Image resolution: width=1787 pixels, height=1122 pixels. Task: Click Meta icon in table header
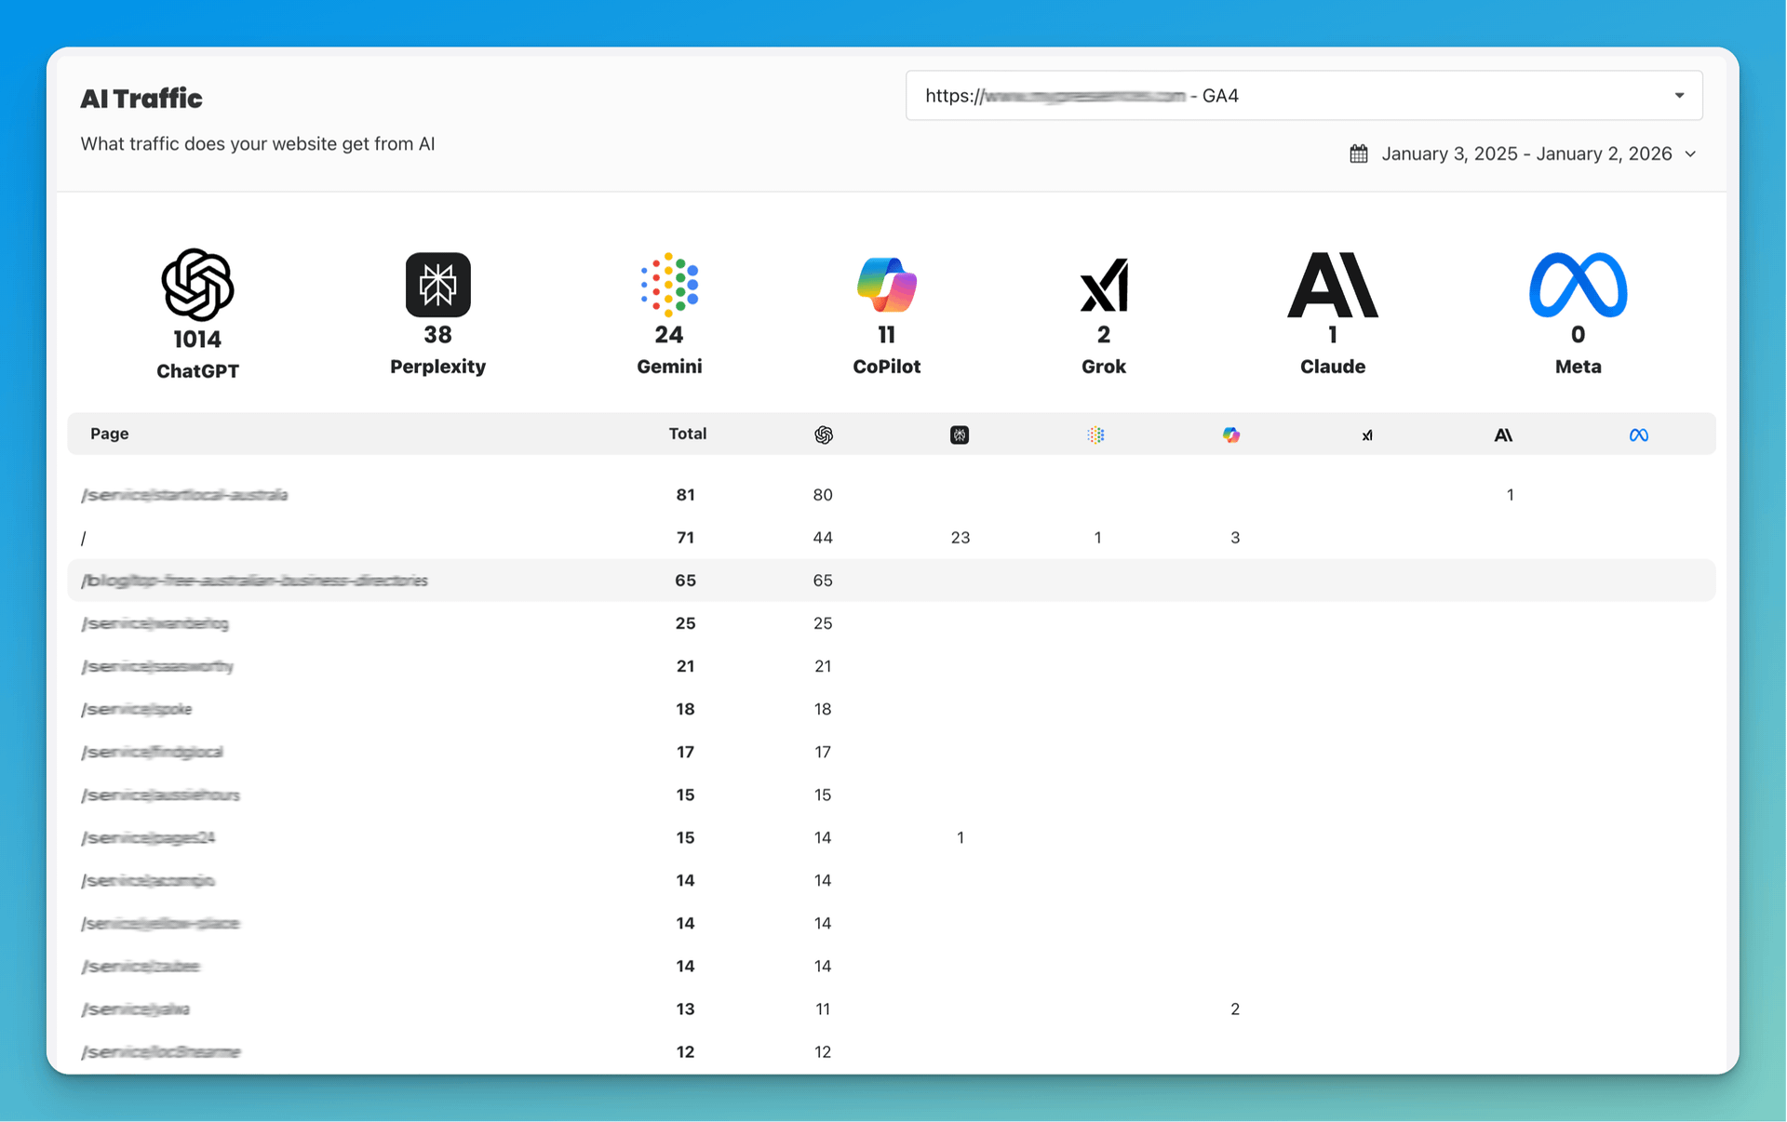coord(1639,434)
